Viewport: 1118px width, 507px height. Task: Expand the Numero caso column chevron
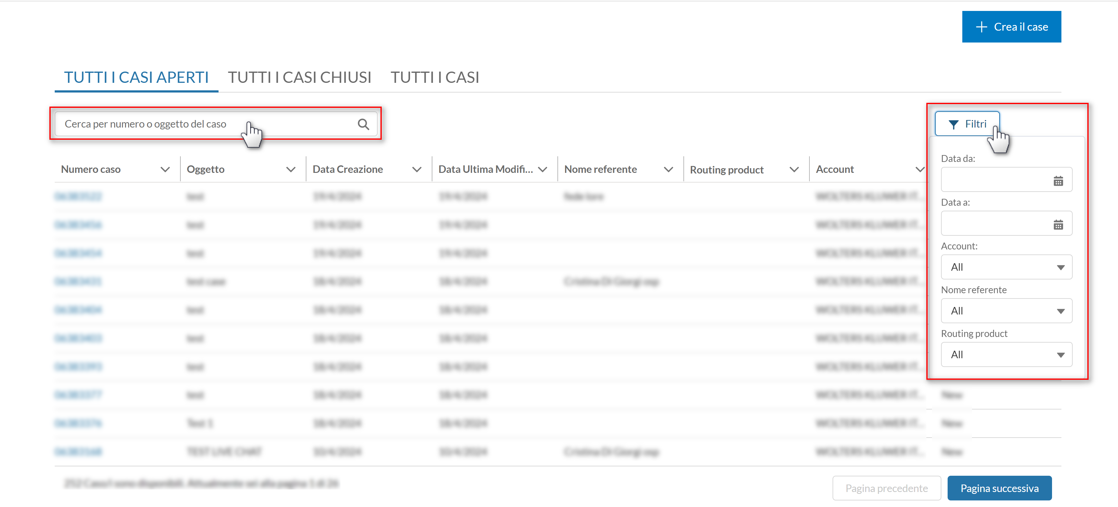(x=165, y=169)
